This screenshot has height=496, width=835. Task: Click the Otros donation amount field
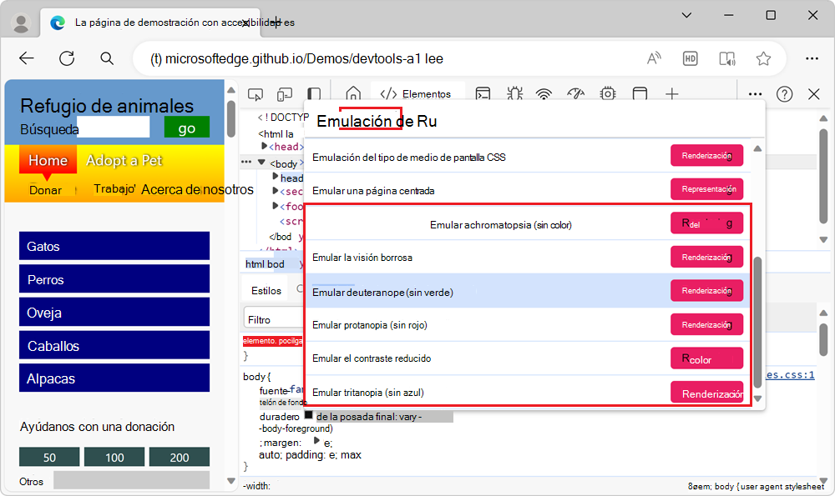pos(131,481)
